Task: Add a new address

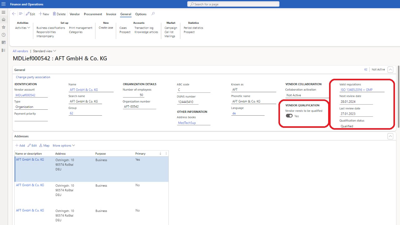Action: [x=20, y=145]
